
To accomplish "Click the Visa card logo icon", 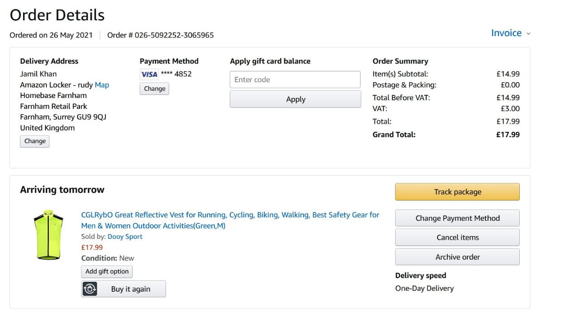I will (x=149, y=74).
